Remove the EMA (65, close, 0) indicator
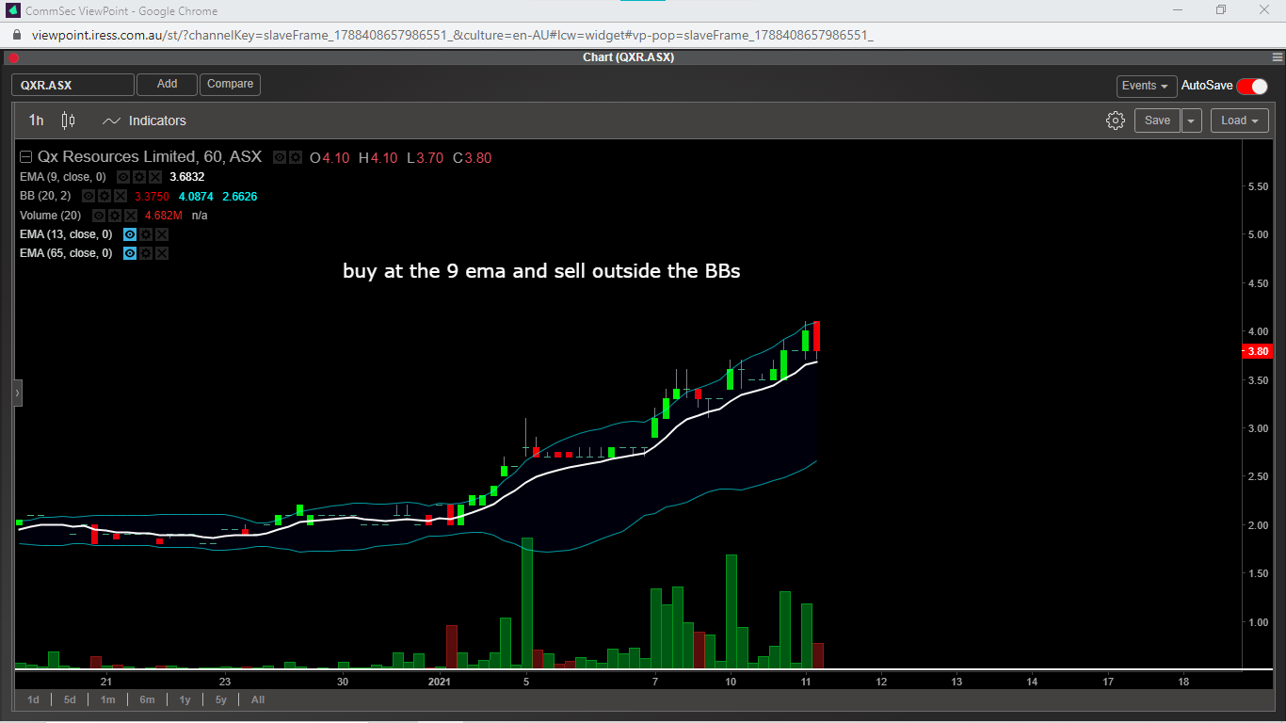 [162, 253]
